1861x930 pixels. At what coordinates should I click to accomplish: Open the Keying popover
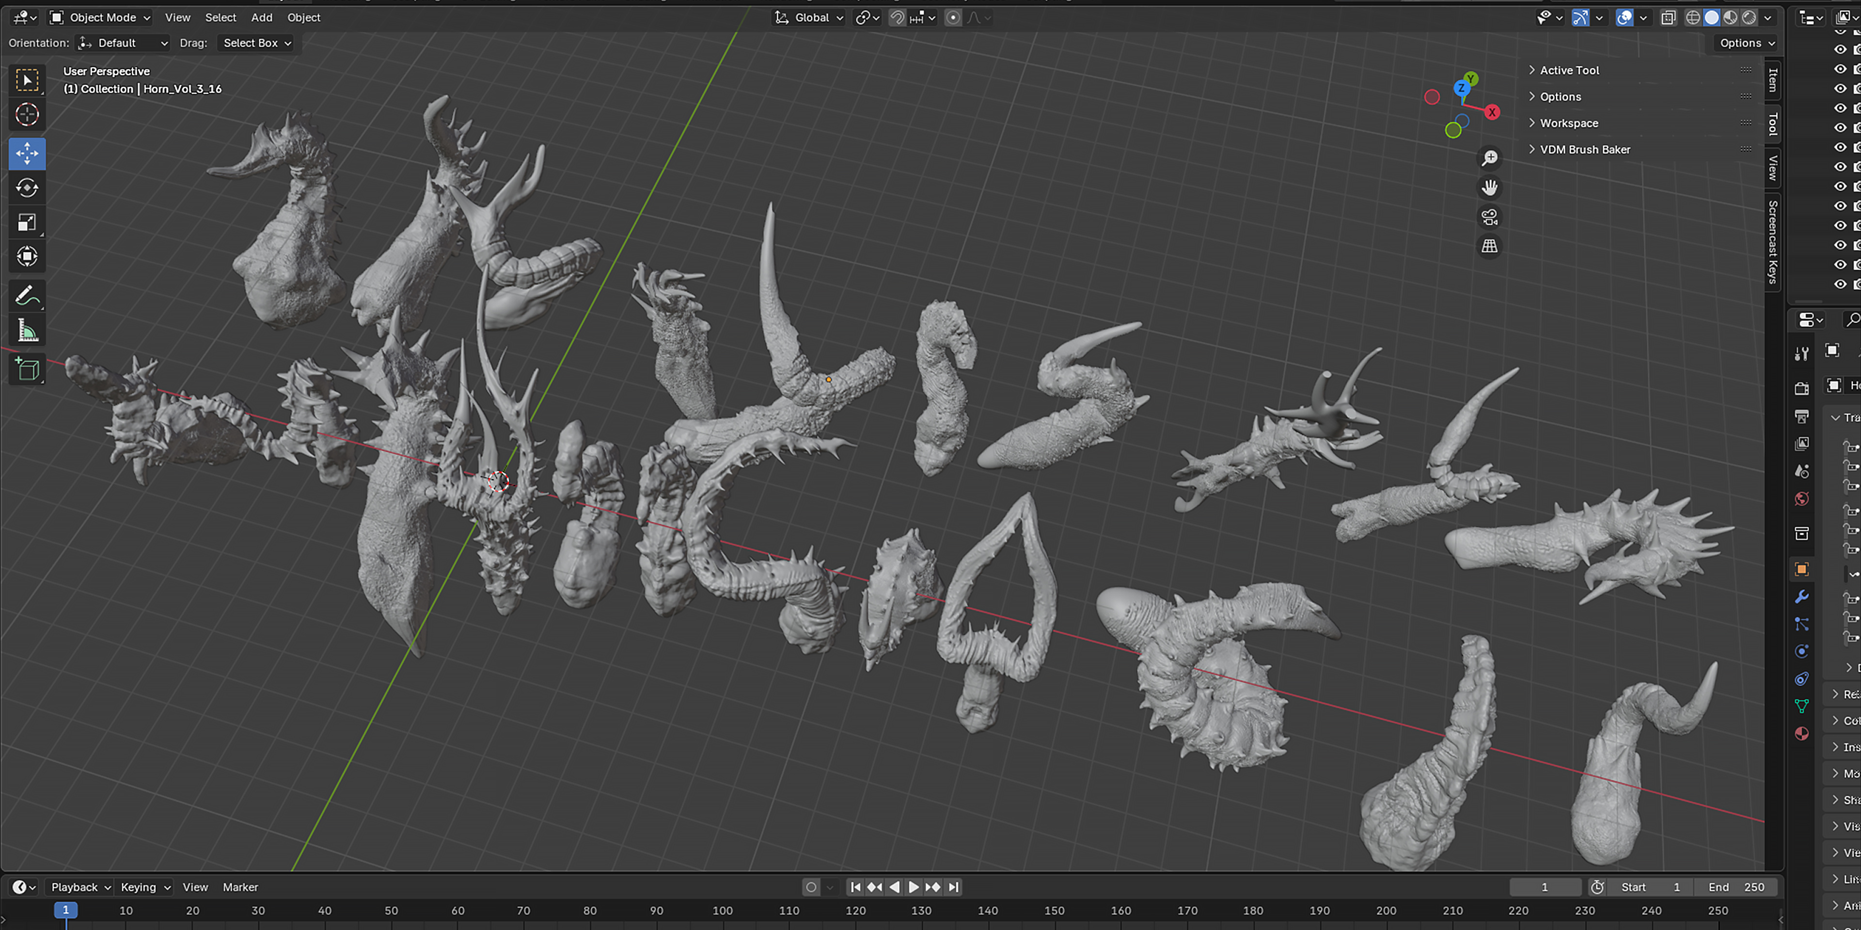(x=144, y=887)
